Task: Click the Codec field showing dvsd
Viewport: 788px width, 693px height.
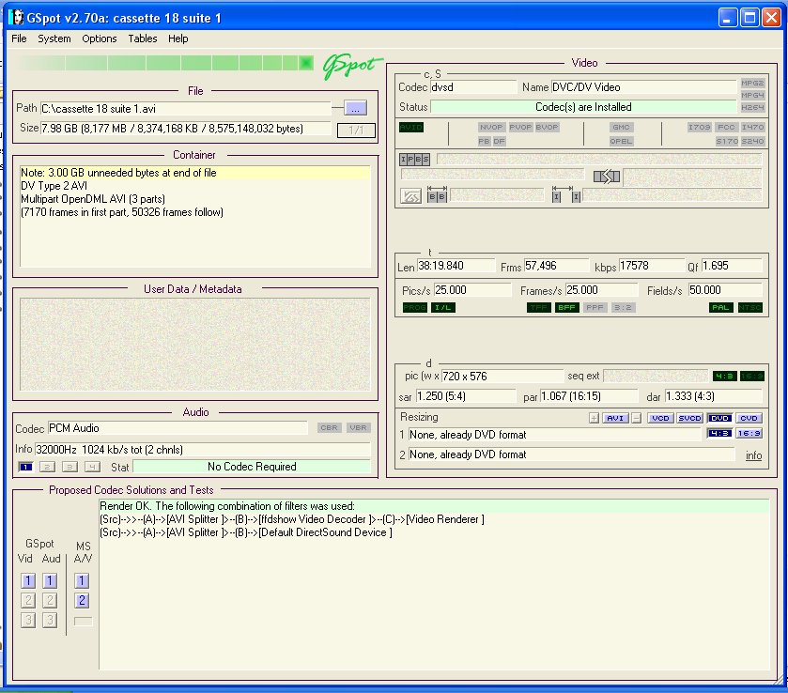Action: point(473,87)
